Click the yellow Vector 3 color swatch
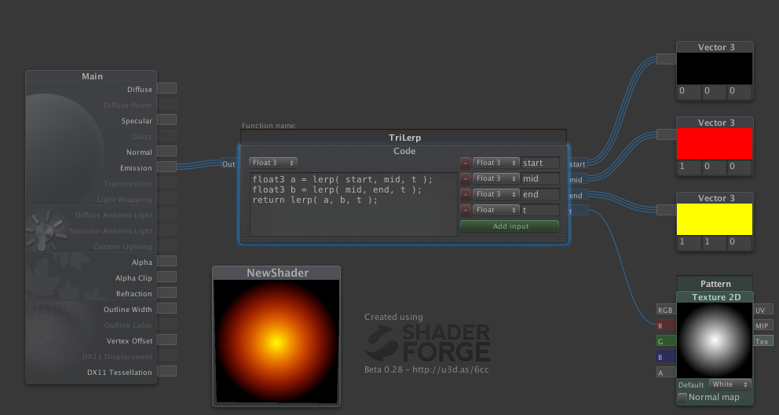This screenshot has height=415, width=779. point(715,219)
